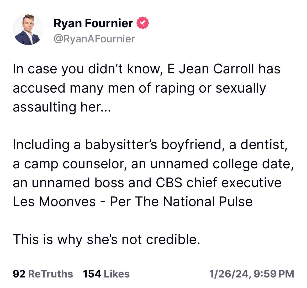Viewport: 307px width, 288px height.
Task: Click "This is why she's not credible." line
Action: tap(107, 240)
